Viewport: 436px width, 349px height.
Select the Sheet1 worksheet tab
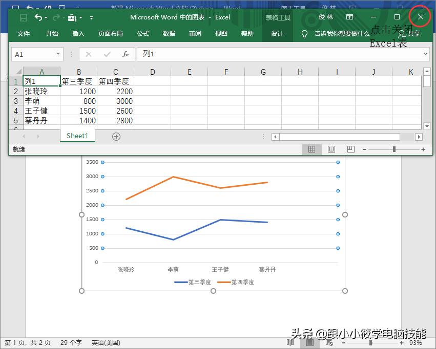77,136
